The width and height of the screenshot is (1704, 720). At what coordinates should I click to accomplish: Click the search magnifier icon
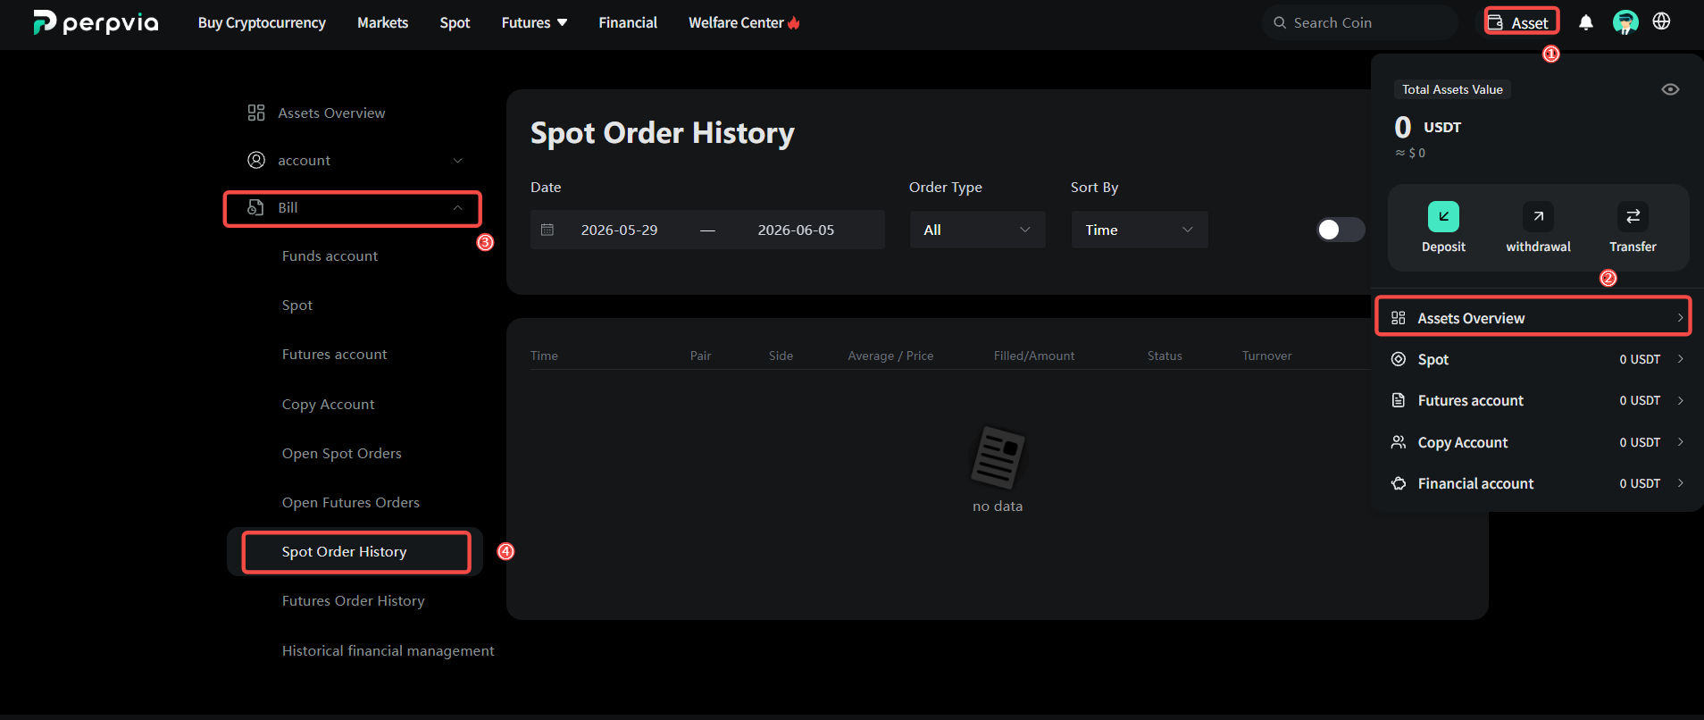pos(1280,22)
